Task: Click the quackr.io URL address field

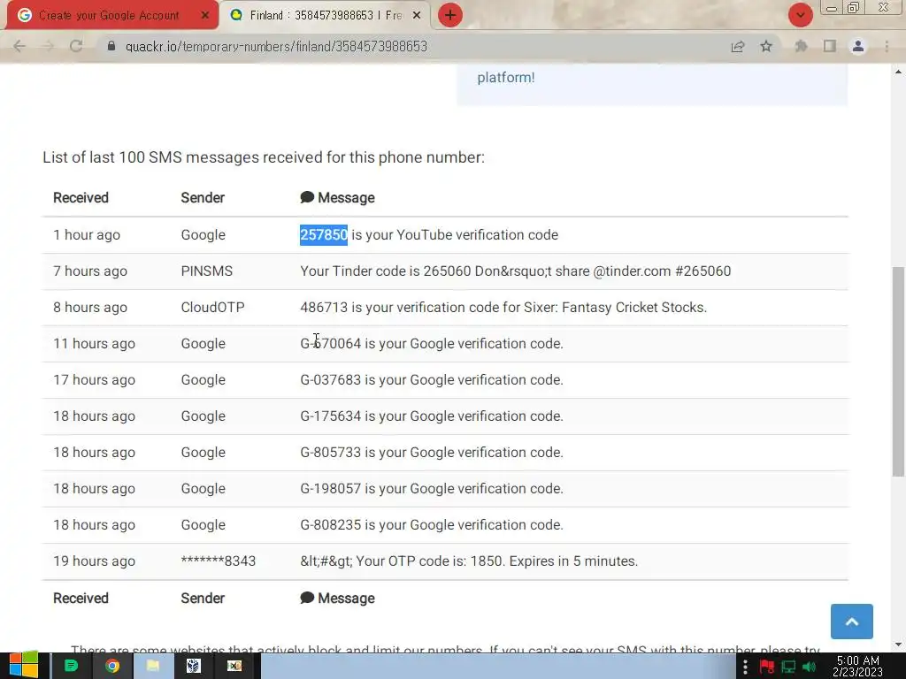Action: click(x=276, y=46)
